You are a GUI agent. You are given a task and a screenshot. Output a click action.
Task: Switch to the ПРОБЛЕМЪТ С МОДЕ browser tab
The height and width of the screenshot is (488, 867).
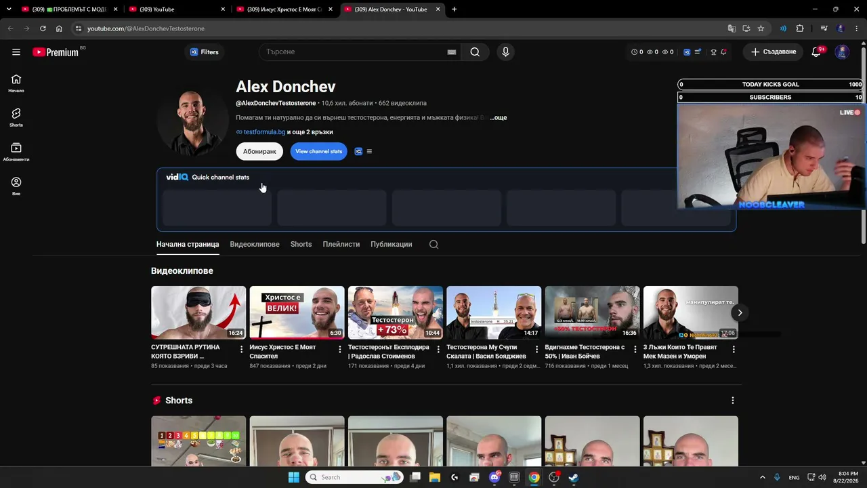pyautogui.click(x=69, y=9)
